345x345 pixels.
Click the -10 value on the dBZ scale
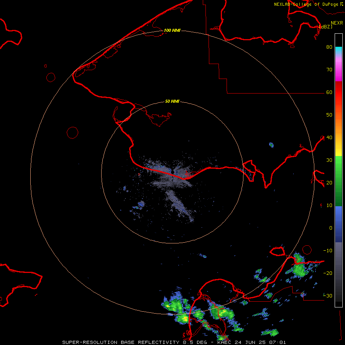click(x=328, y=250)
